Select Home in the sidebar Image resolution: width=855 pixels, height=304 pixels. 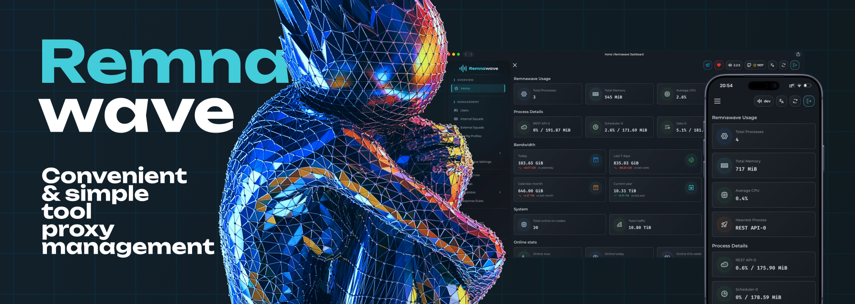(x=478, y=89)
